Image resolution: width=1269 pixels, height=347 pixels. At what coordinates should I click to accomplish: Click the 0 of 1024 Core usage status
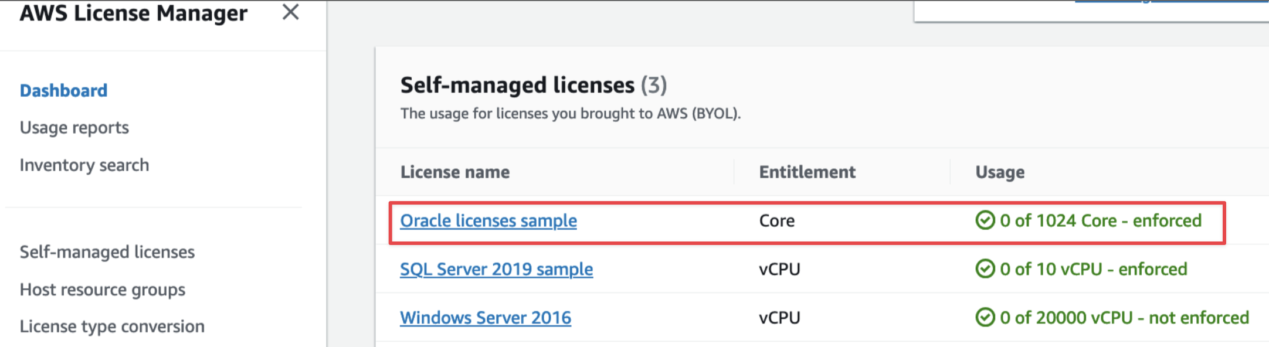pos(1100,221)
